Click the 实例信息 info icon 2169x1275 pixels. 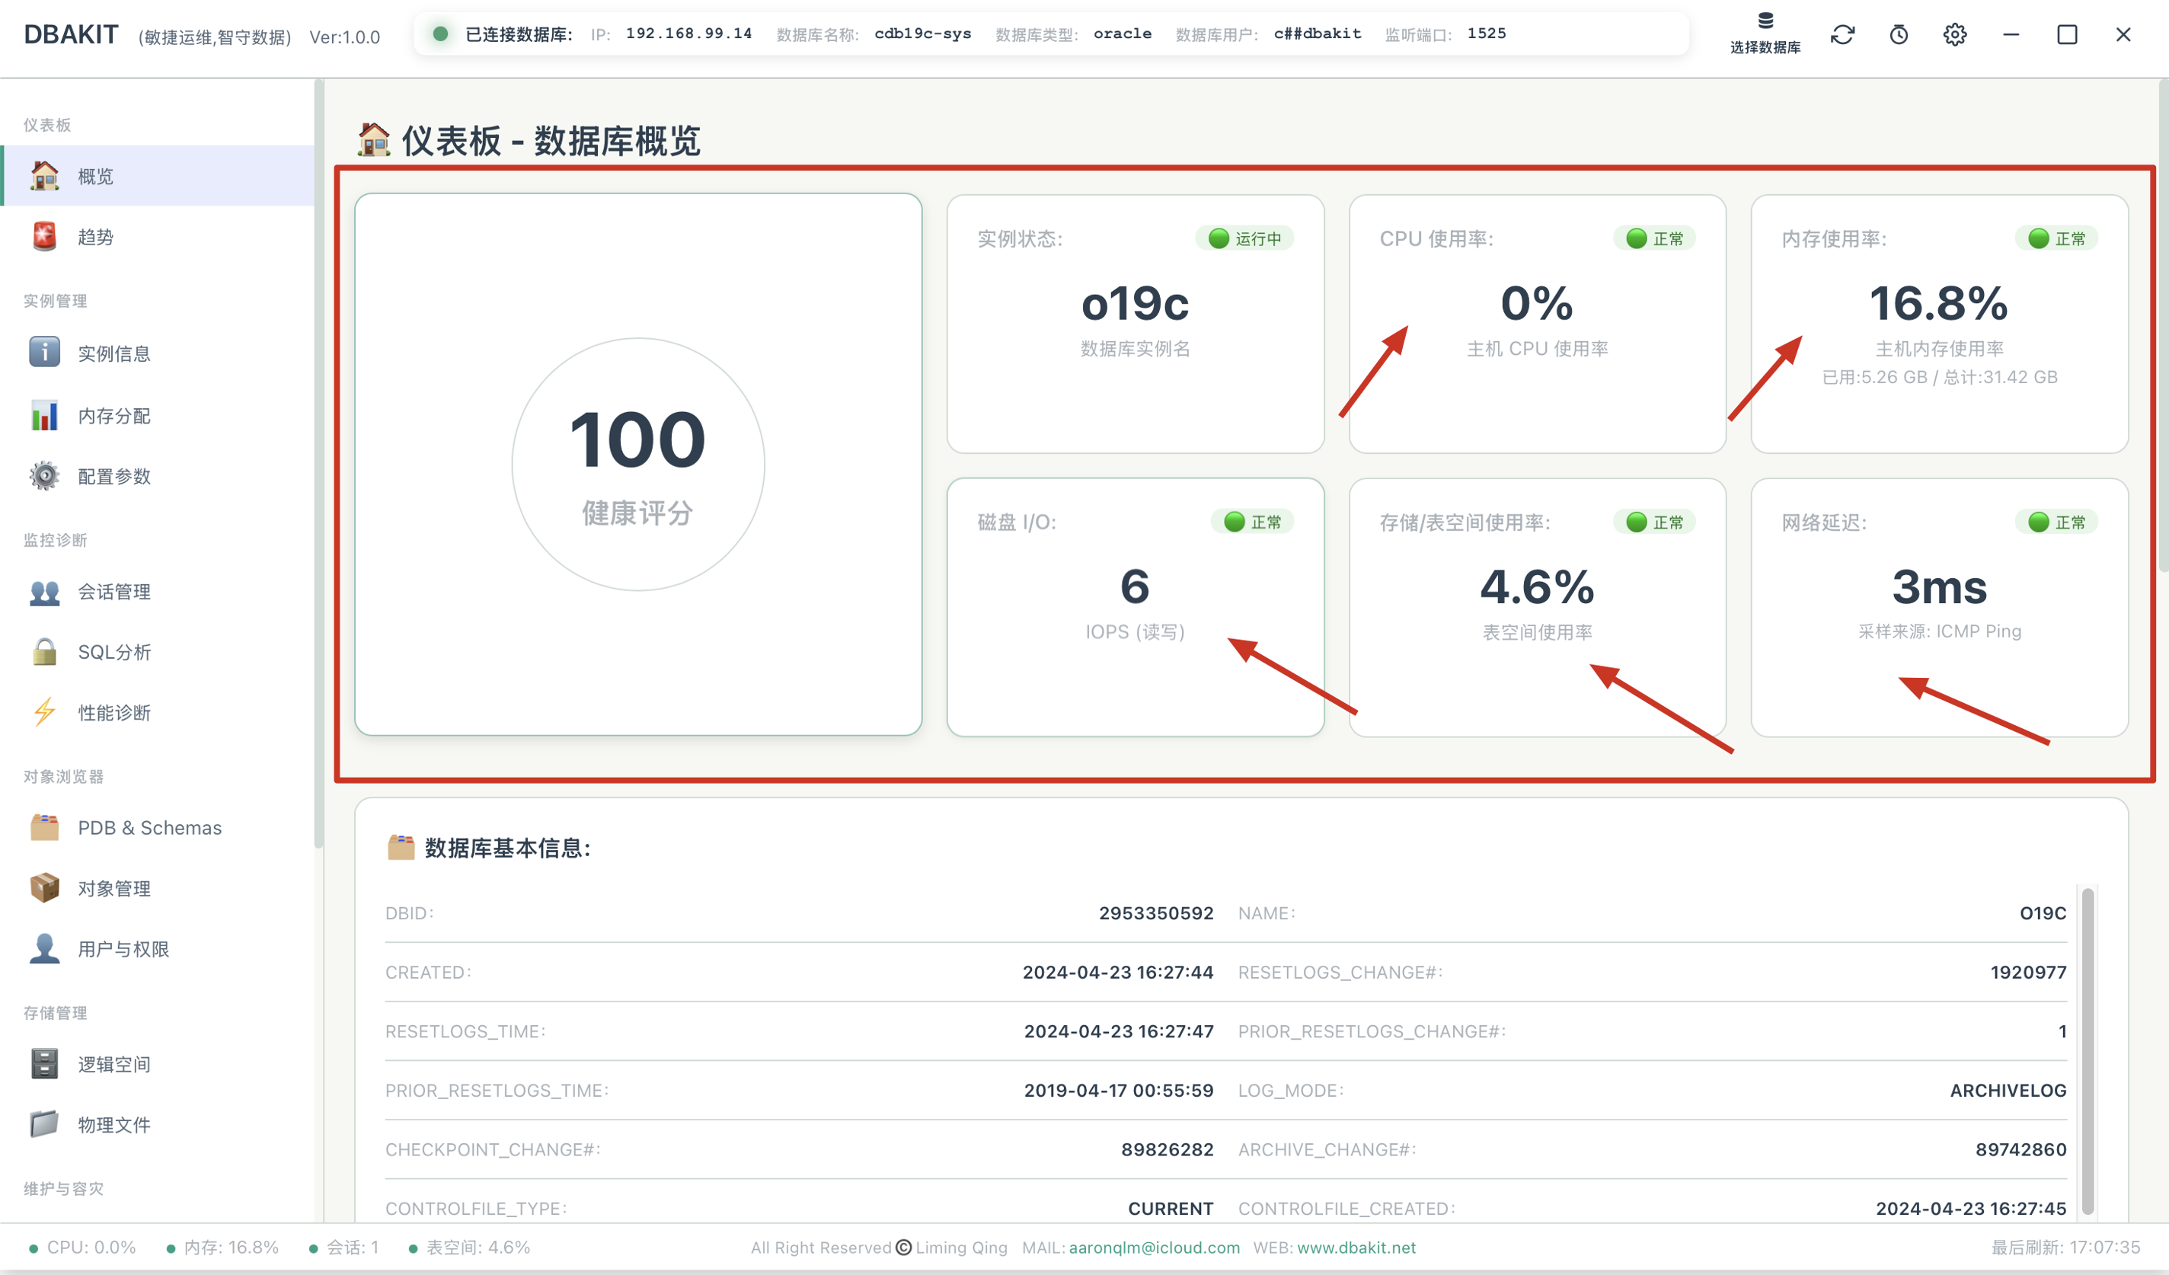pyautogui.click(x=45, y=352)
